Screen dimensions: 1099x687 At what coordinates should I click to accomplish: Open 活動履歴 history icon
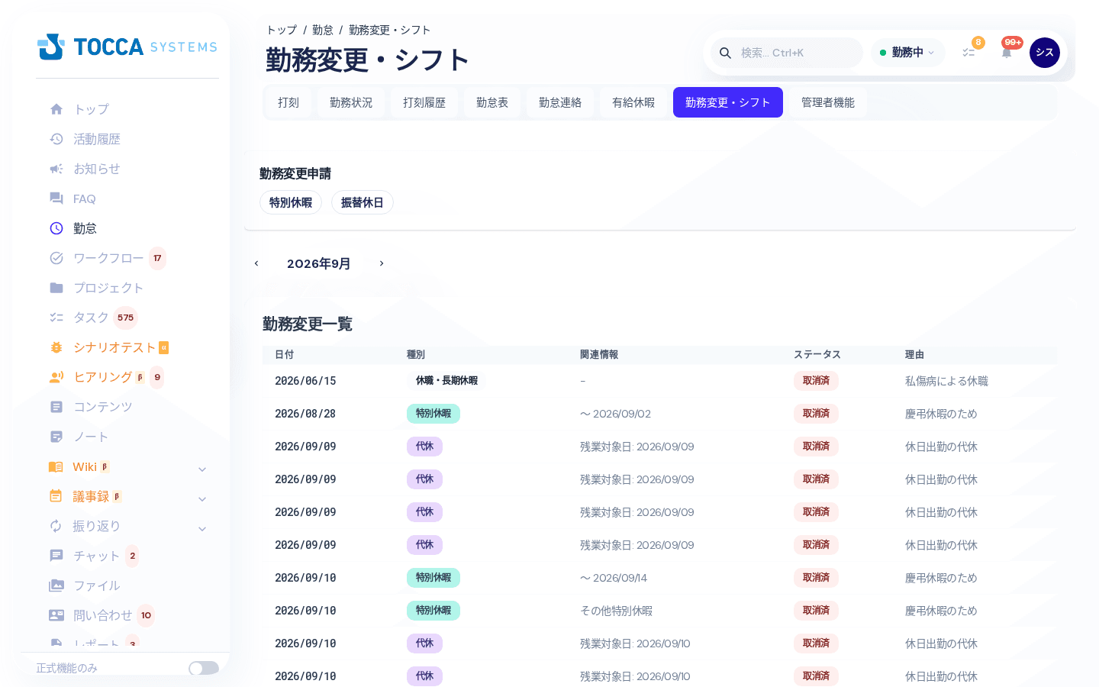[x=56, y=139]
